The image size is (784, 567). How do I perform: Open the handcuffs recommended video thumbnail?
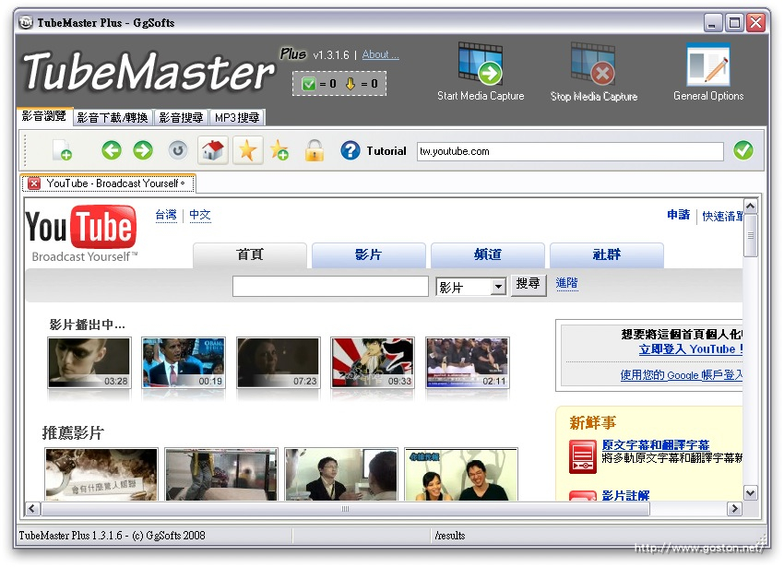(101, 475)
